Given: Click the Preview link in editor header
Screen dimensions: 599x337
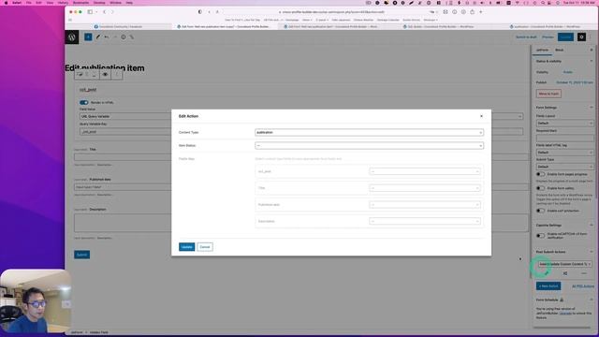Looking at the screenshot, I should pos(548,37).
